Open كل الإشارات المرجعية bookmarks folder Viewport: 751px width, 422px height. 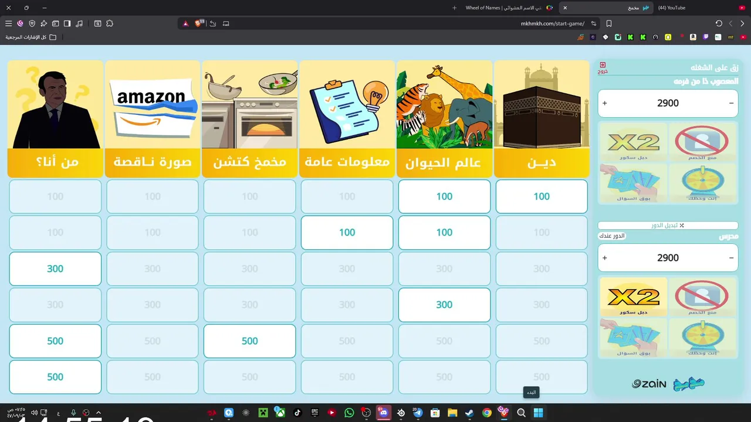click(31, 37)
